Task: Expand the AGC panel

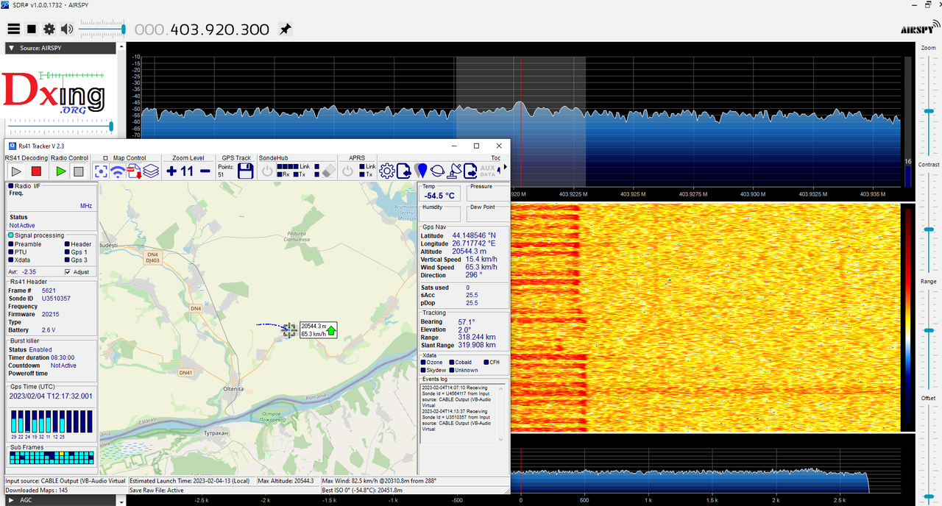Action: click(x=12, y=500)
